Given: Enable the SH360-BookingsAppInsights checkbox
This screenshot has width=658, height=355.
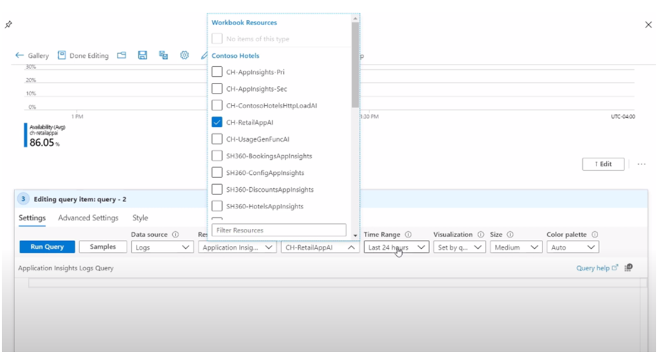Looking at the screenshot, I should click(x=217, y=156).
